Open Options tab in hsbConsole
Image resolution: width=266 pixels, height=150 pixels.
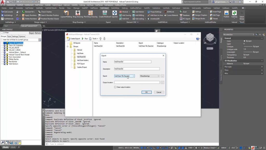pos(22,36)
